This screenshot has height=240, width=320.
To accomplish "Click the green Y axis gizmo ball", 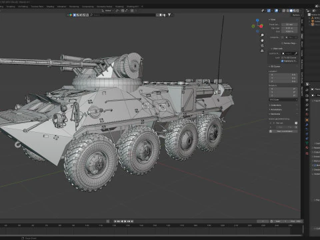I will click(x=253, y=26).
